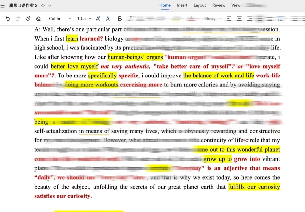Decrease font size with A- icon
Viewport: 305px width, 212px height.
pos(108,19)
